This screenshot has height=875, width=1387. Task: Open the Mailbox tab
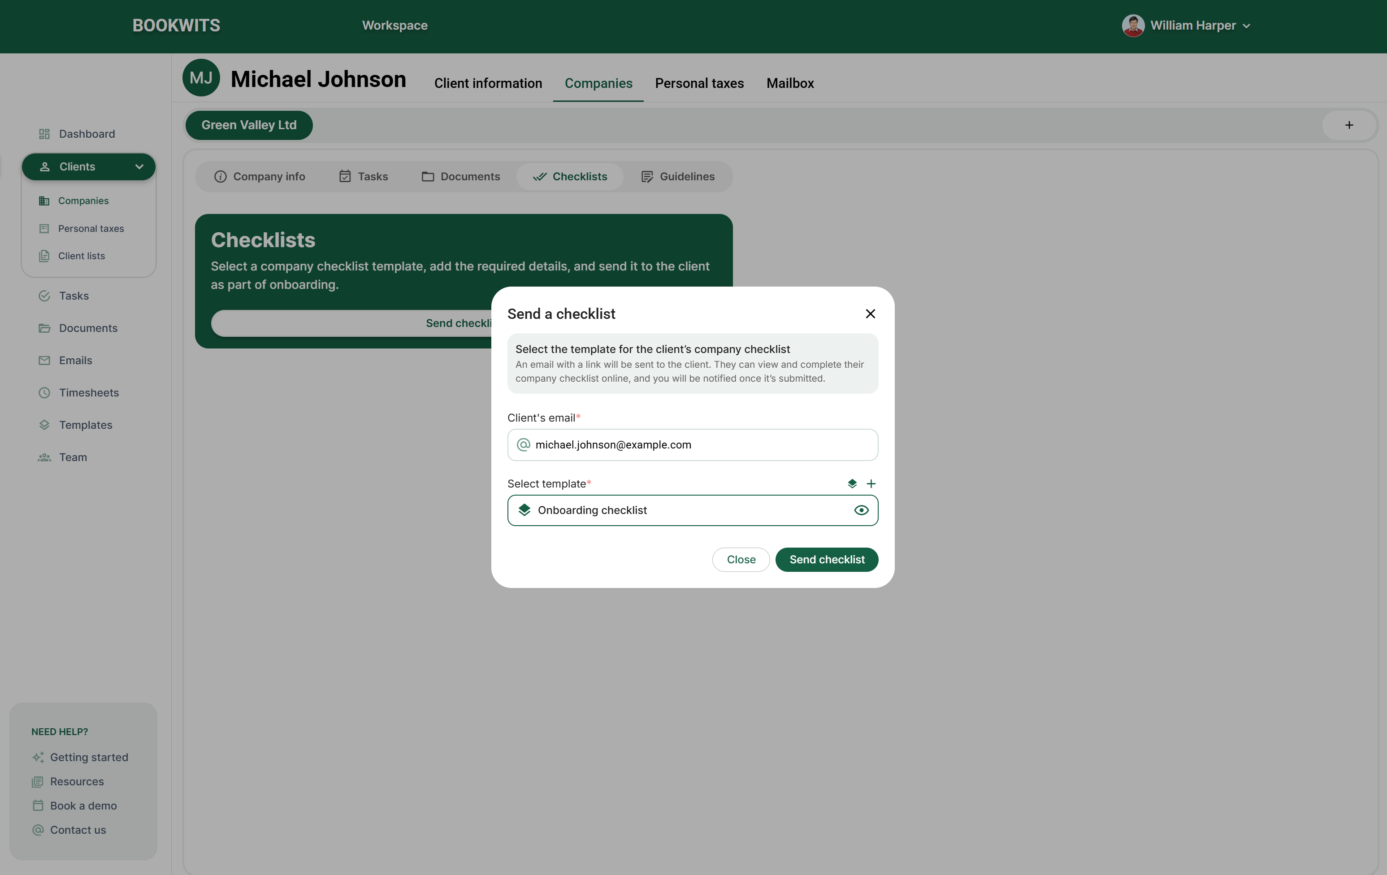coord(790,83)
